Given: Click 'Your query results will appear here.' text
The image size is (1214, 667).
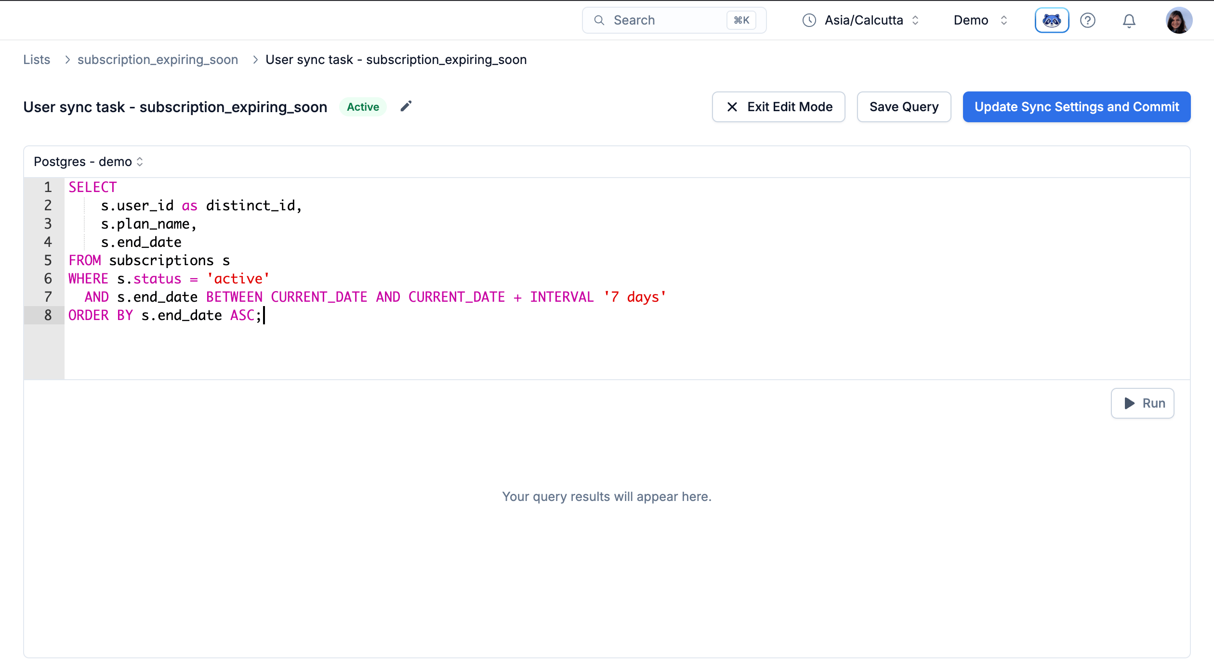Looking at the screenshot, I should pos(607,497).
